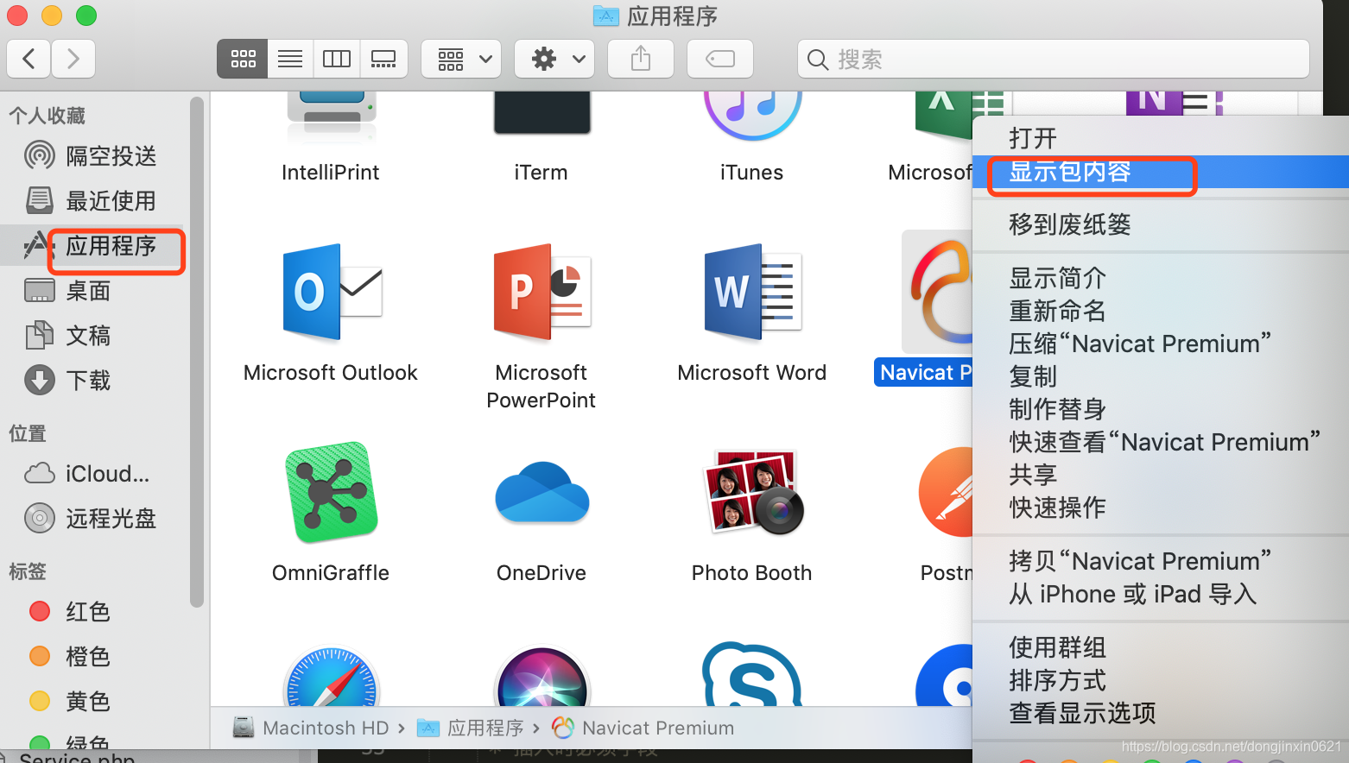The image size is (1349, 763).
Task: Select the Microsoft Word icon
Action: pos(752,293)
